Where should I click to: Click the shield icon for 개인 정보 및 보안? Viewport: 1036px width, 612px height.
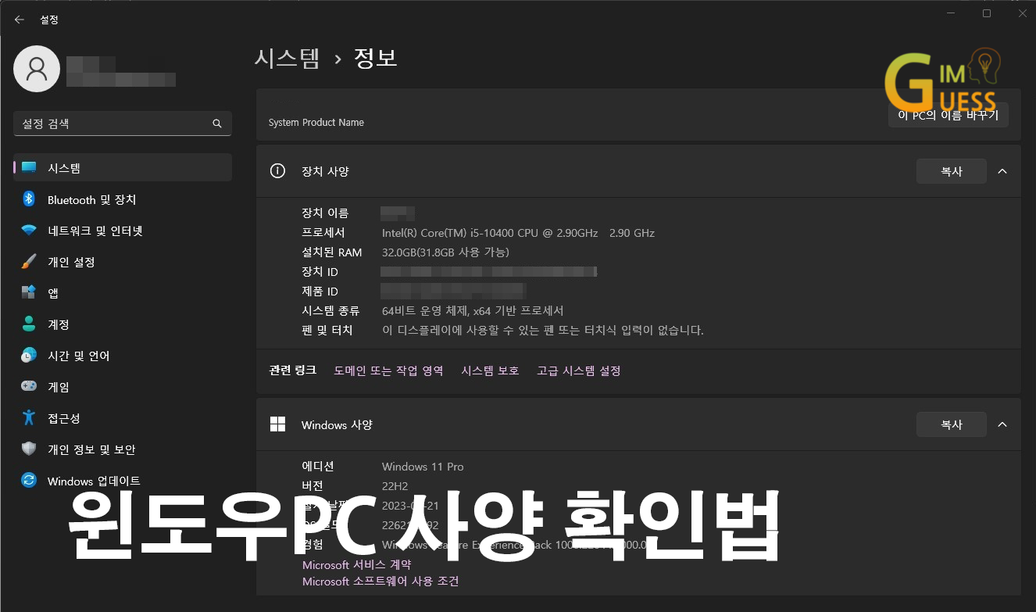[x=29, y=449]
